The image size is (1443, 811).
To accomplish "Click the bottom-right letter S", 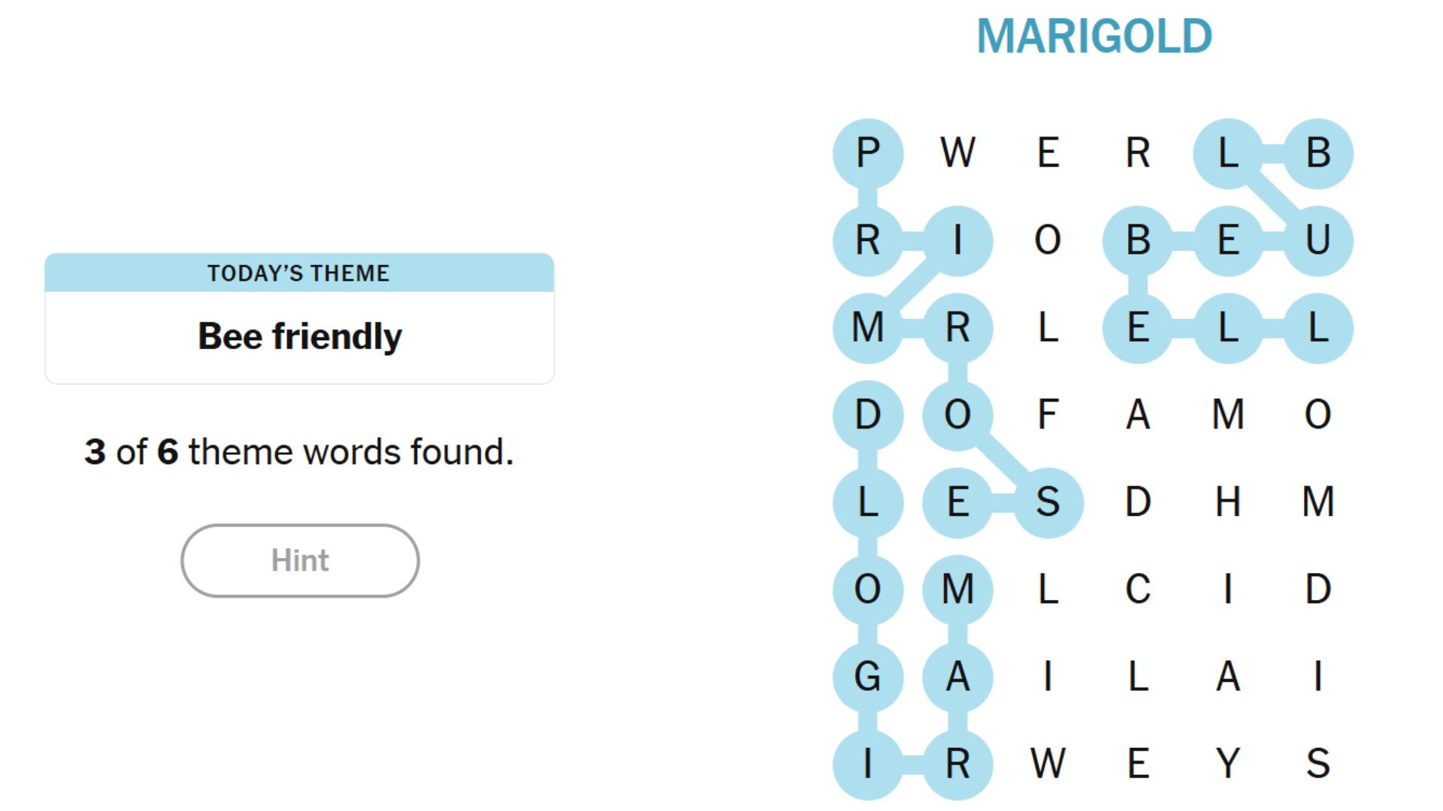I will (x=1319, y=763).
